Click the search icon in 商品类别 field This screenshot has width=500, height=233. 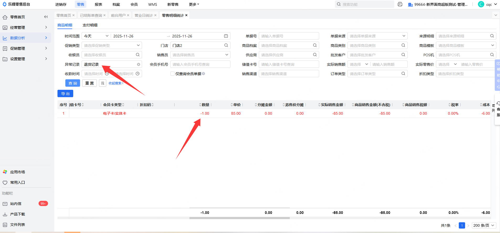(x=403, y=45)
